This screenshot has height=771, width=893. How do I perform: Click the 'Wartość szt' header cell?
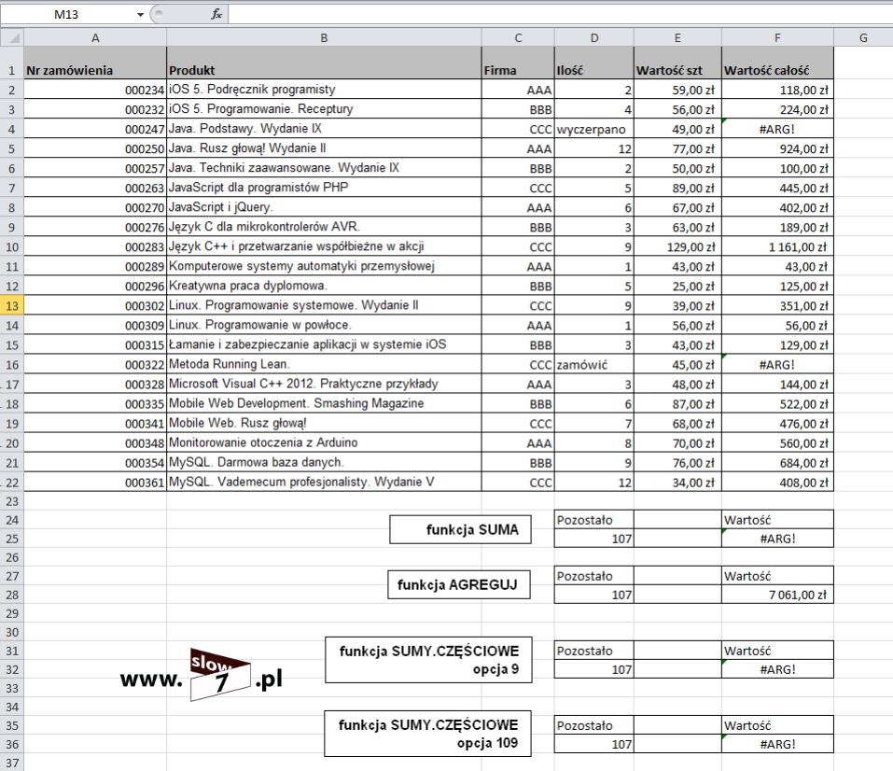pos(677,63)
